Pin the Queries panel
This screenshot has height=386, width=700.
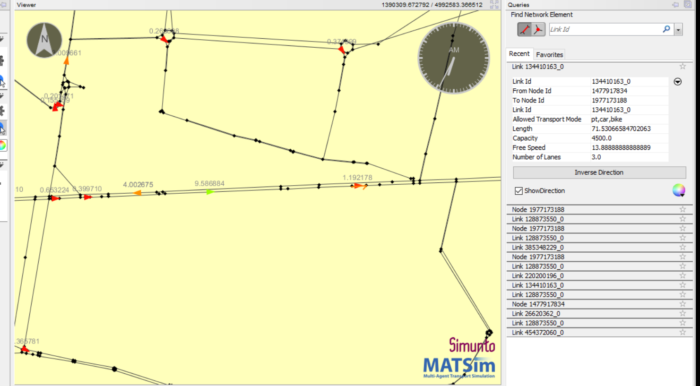[x=675, y=5]
